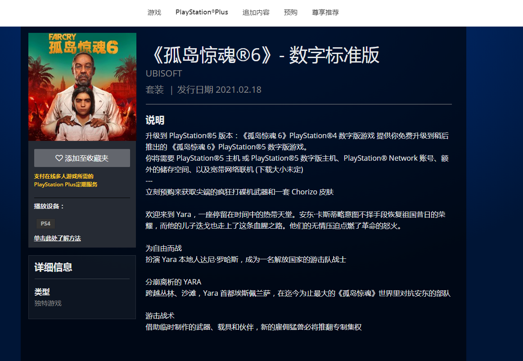Click the Chorizo 皮肤 preorder bonus line

coord(239,192)
